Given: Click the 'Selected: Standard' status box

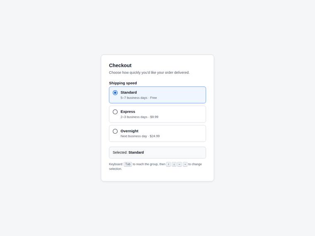Looking at the screenshot, I should (x=157, y=152).
